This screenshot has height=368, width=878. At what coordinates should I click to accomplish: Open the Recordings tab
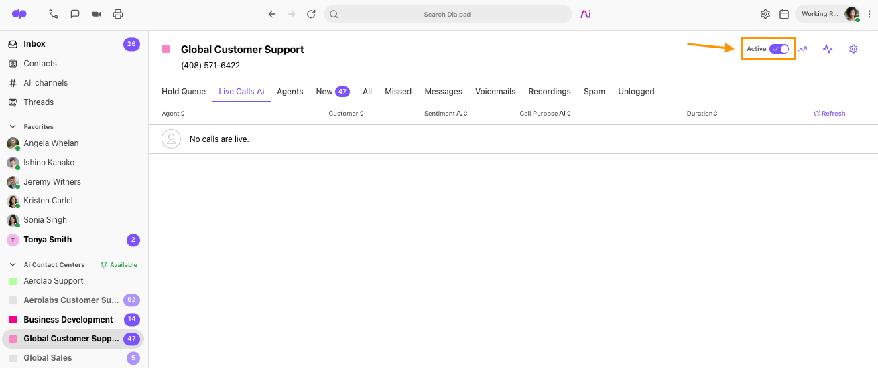[x=550, y=92]
